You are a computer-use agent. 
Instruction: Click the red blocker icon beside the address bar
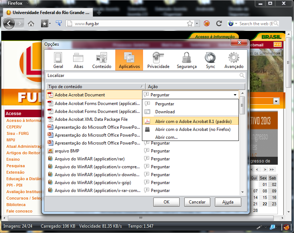[x=206, y=24]
